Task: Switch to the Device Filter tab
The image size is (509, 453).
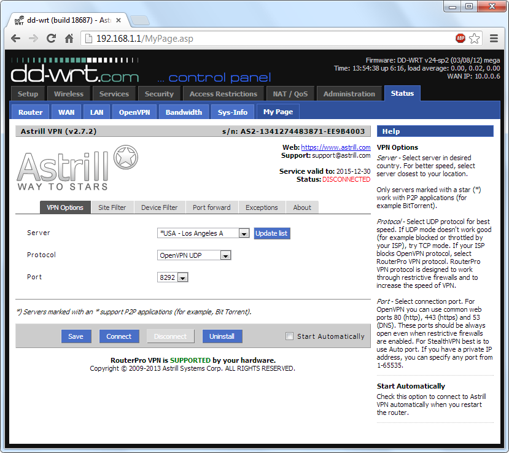Action: [x=160, y=207]
